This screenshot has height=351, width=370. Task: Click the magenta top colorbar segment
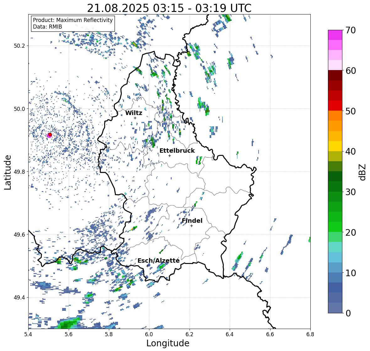tap(335, 35)
